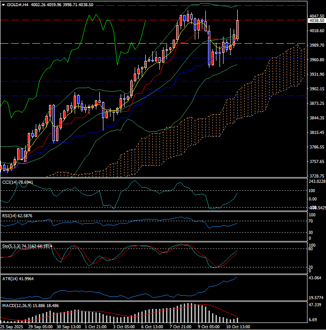
Task: Click the 25 Sep 2025 date label
Action: tap(12, 327)
